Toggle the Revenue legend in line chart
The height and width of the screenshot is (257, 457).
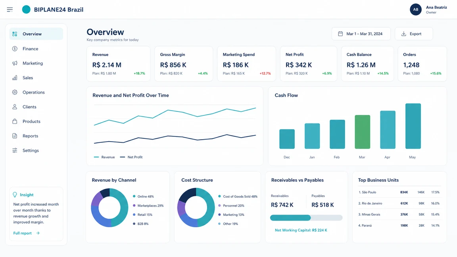click(104, 157)
